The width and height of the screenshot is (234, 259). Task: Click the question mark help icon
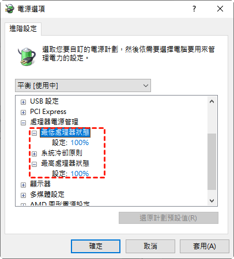pyautogui.click(x=194, y=9)
